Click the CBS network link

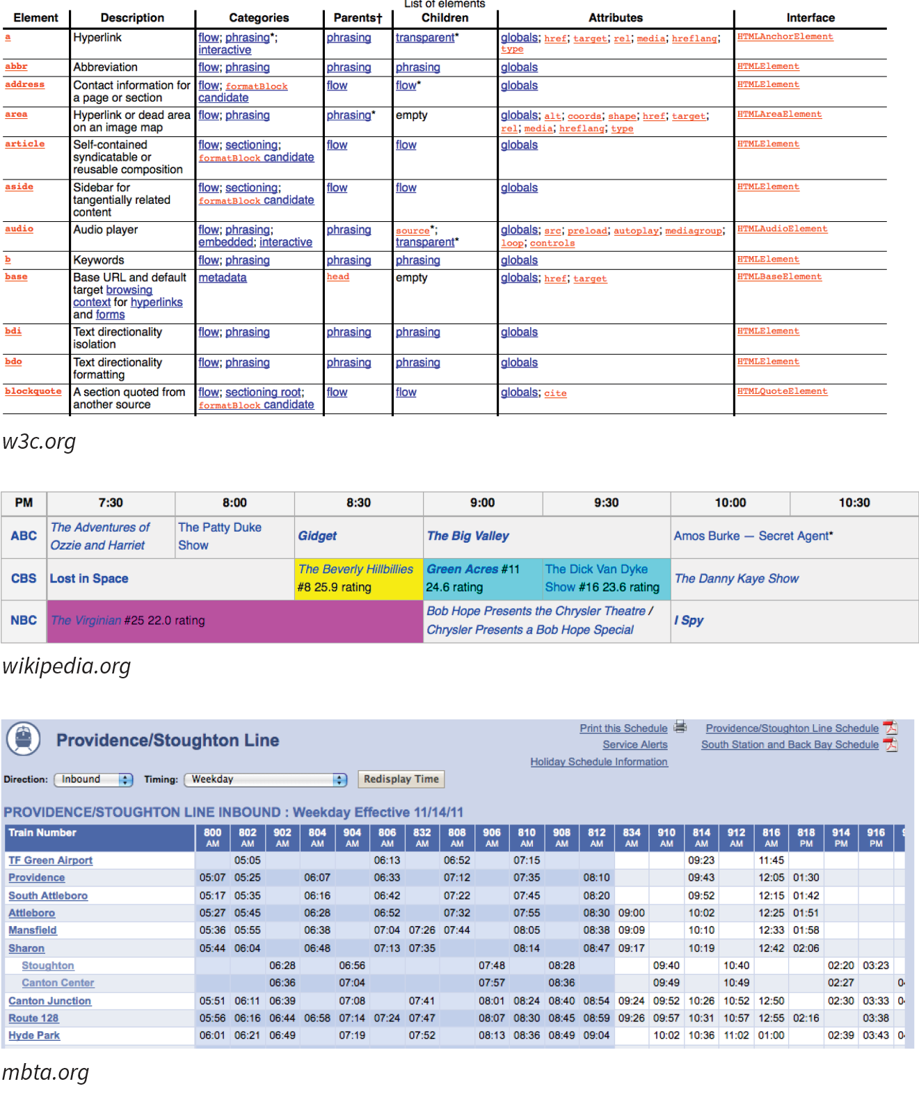coord(24,579)
